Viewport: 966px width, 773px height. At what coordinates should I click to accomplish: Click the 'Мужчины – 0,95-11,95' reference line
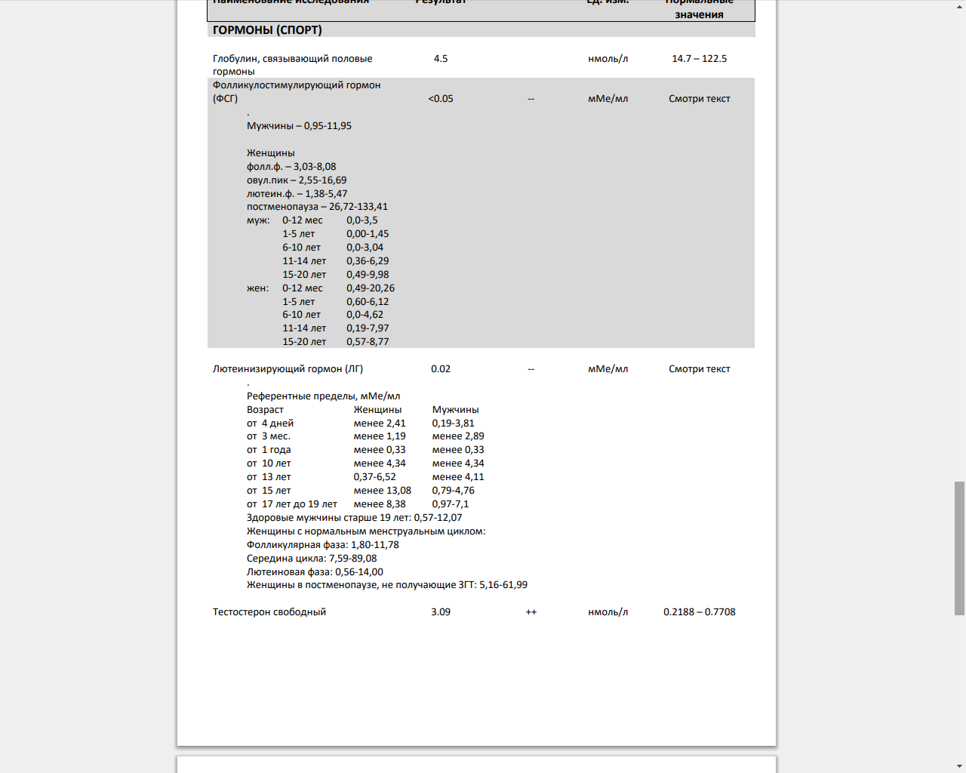pos(299,126)
